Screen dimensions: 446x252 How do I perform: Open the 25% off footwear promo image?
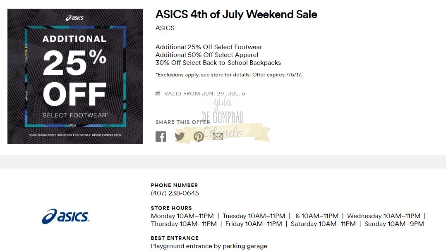tap(75, 76)
